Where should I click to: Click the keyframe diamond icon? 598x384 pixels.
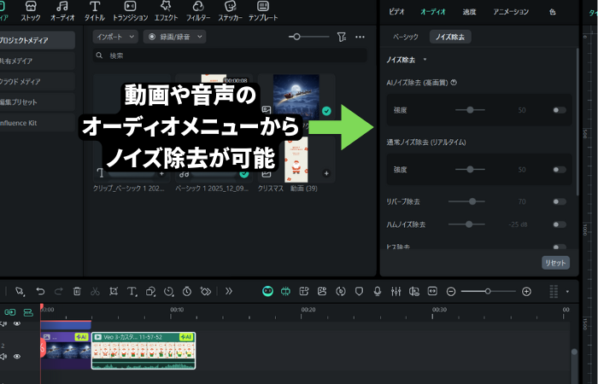(x=206, y=292)
